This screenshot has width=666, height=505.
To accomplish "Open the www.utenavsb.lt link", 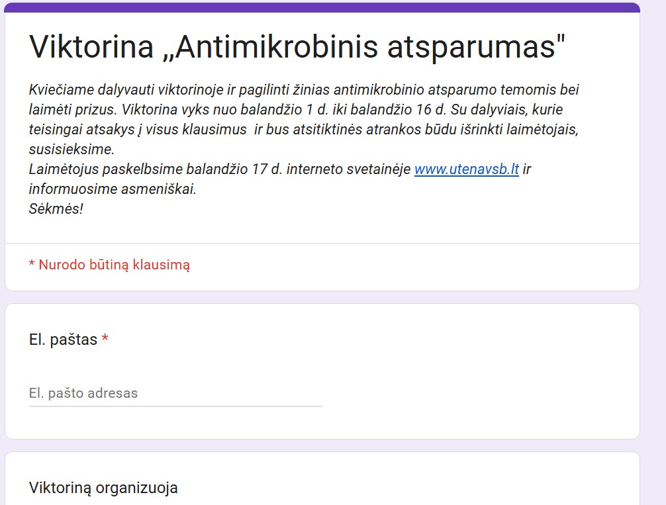I will tap(466, 169).
